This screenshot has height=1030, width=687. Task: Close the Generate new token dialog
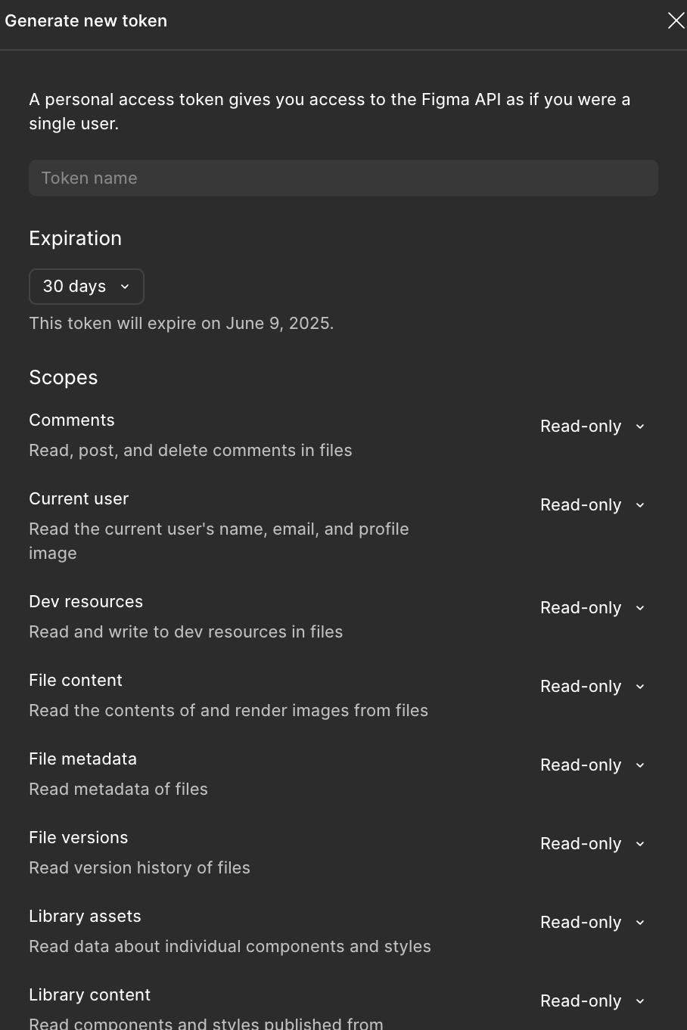676,20
